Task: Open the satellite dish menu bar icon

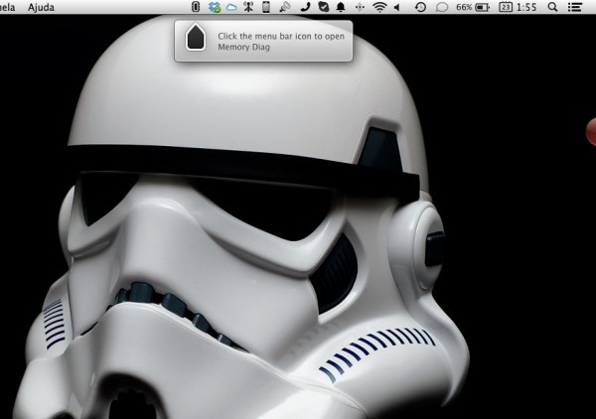Action: pyautogui.click(x=285, y=7)
